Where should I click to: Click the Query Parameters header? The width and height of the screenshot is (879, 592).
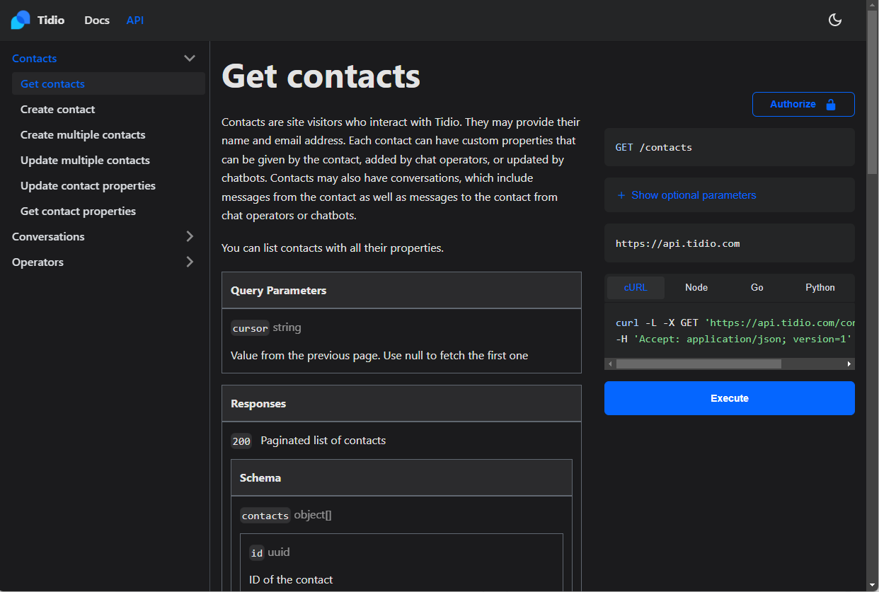point(401,290)
